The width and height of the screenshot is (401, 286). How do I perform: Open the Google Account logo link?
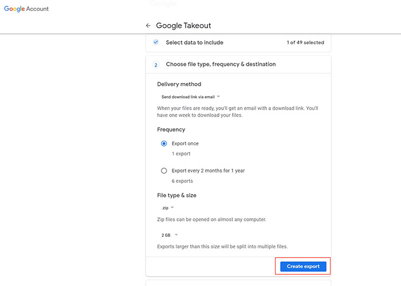coord(26,9)
